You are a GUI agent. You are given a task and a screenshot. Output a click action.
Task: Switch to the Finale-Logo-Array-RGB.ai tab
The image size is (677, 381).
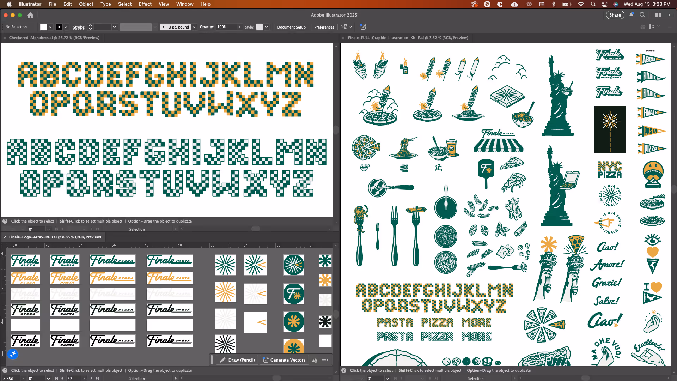55,237
